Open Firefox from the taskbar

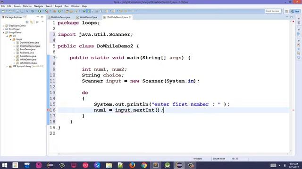coord(132,165)
